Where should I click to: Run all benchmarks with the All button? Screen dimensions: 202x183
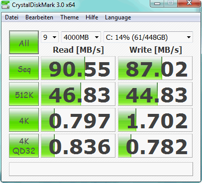point(24,42)
